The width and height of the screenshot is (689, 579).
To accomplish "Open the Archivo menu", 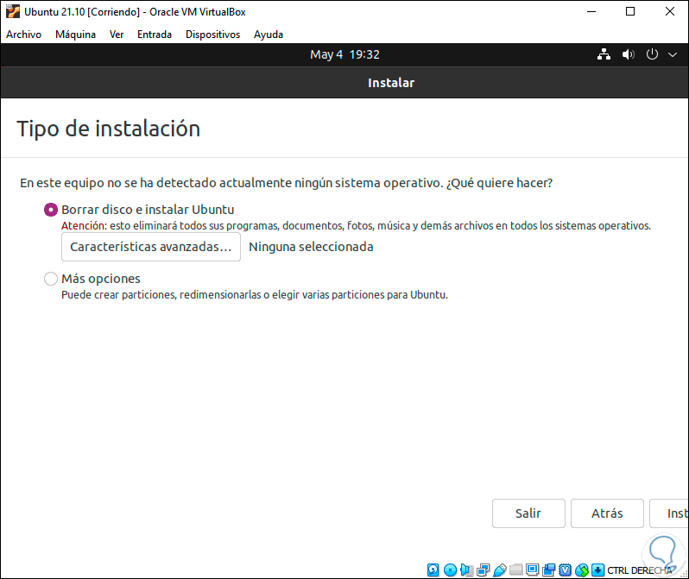I will click(x=23, y=35).
